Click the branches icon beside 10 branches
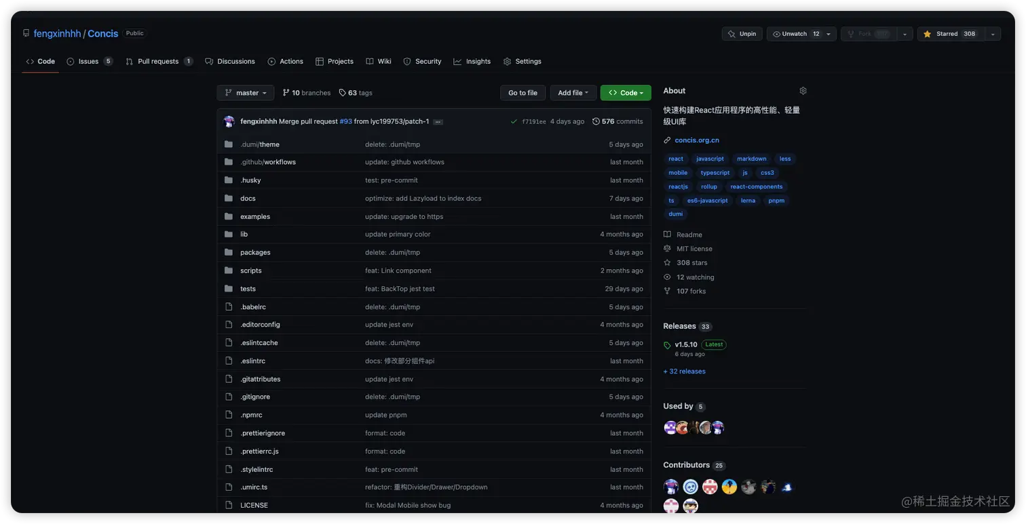The image size is (1026, 524). pyautogui.click(x=286, y=93)
